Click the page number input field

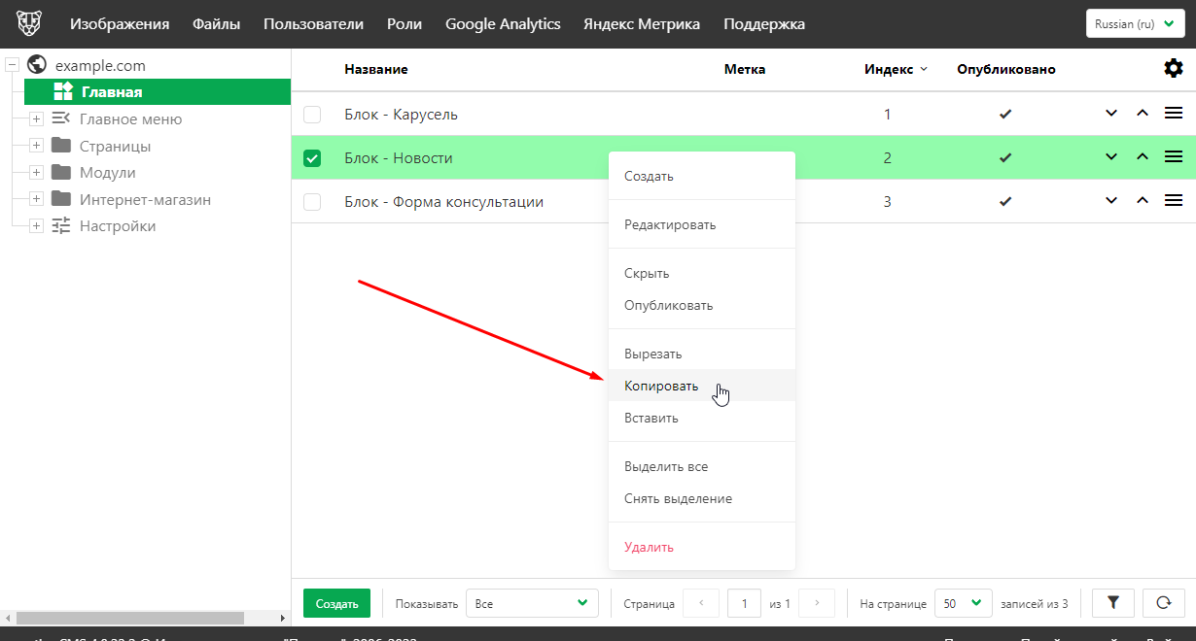point(744,603)
